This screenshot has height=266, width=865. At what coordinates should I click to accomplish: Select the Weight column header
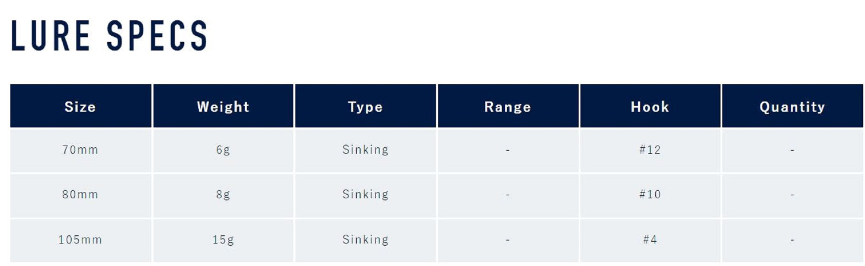223,107
